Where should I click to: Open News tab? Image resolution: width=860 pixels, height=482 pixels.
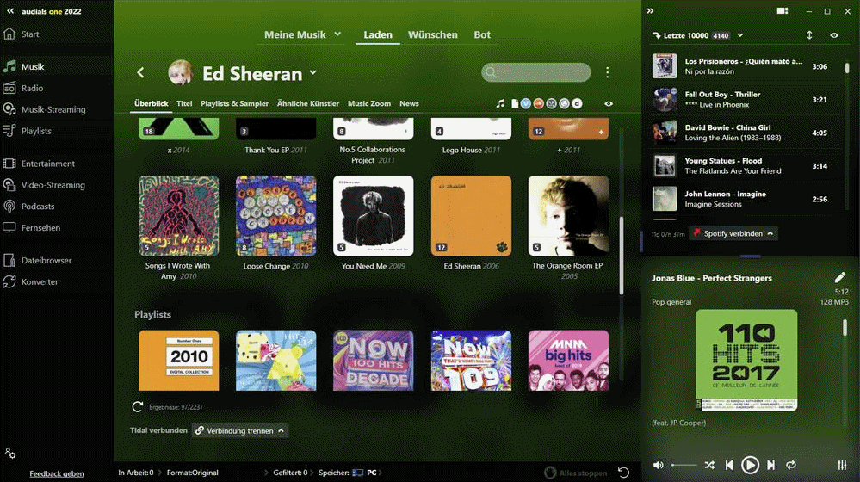point(409,103)
